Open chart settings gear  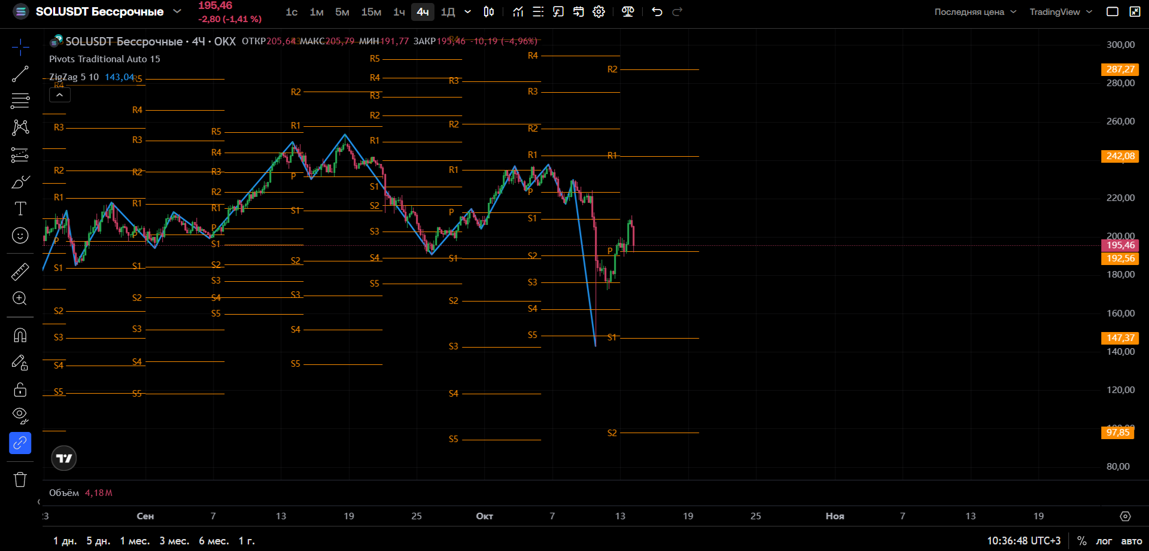[x=599, y=11]
